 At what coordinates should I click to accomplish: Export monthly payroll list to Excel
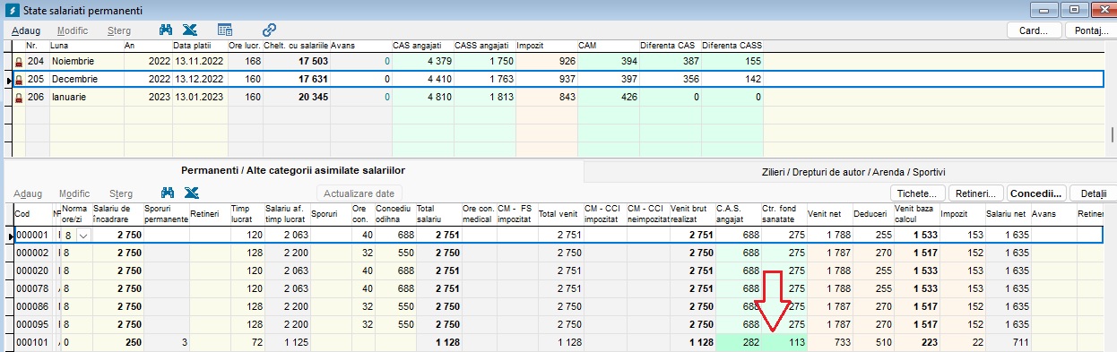(191, 30)
